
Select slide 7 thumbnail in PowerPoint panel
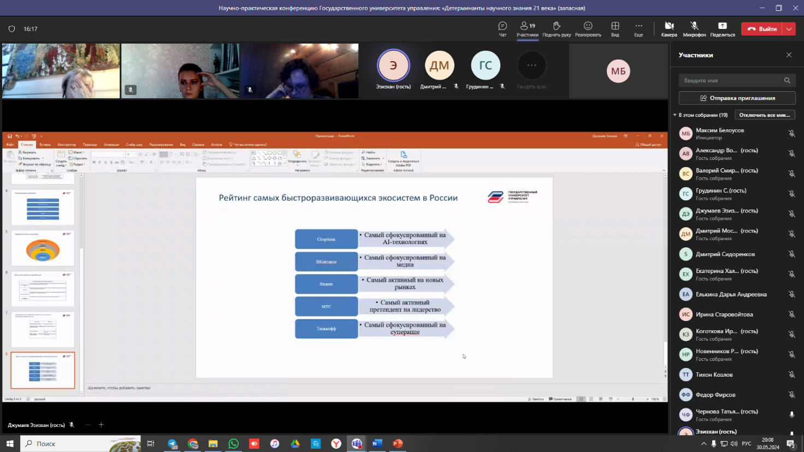coord(43,329)
